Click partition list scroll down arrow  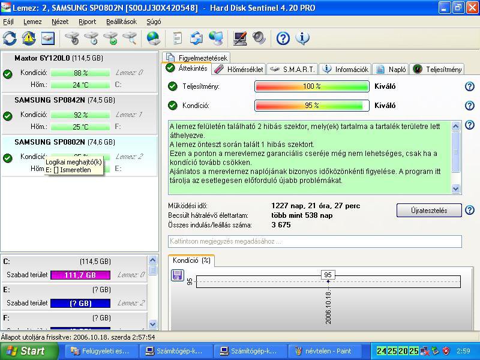point(152,324)
